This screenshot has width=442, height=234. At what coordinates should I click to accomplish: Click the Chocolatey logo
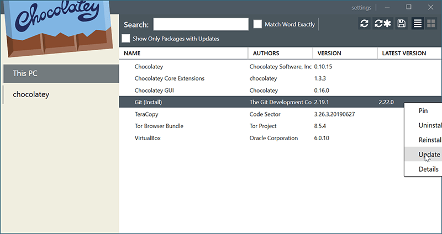(59, 28)
